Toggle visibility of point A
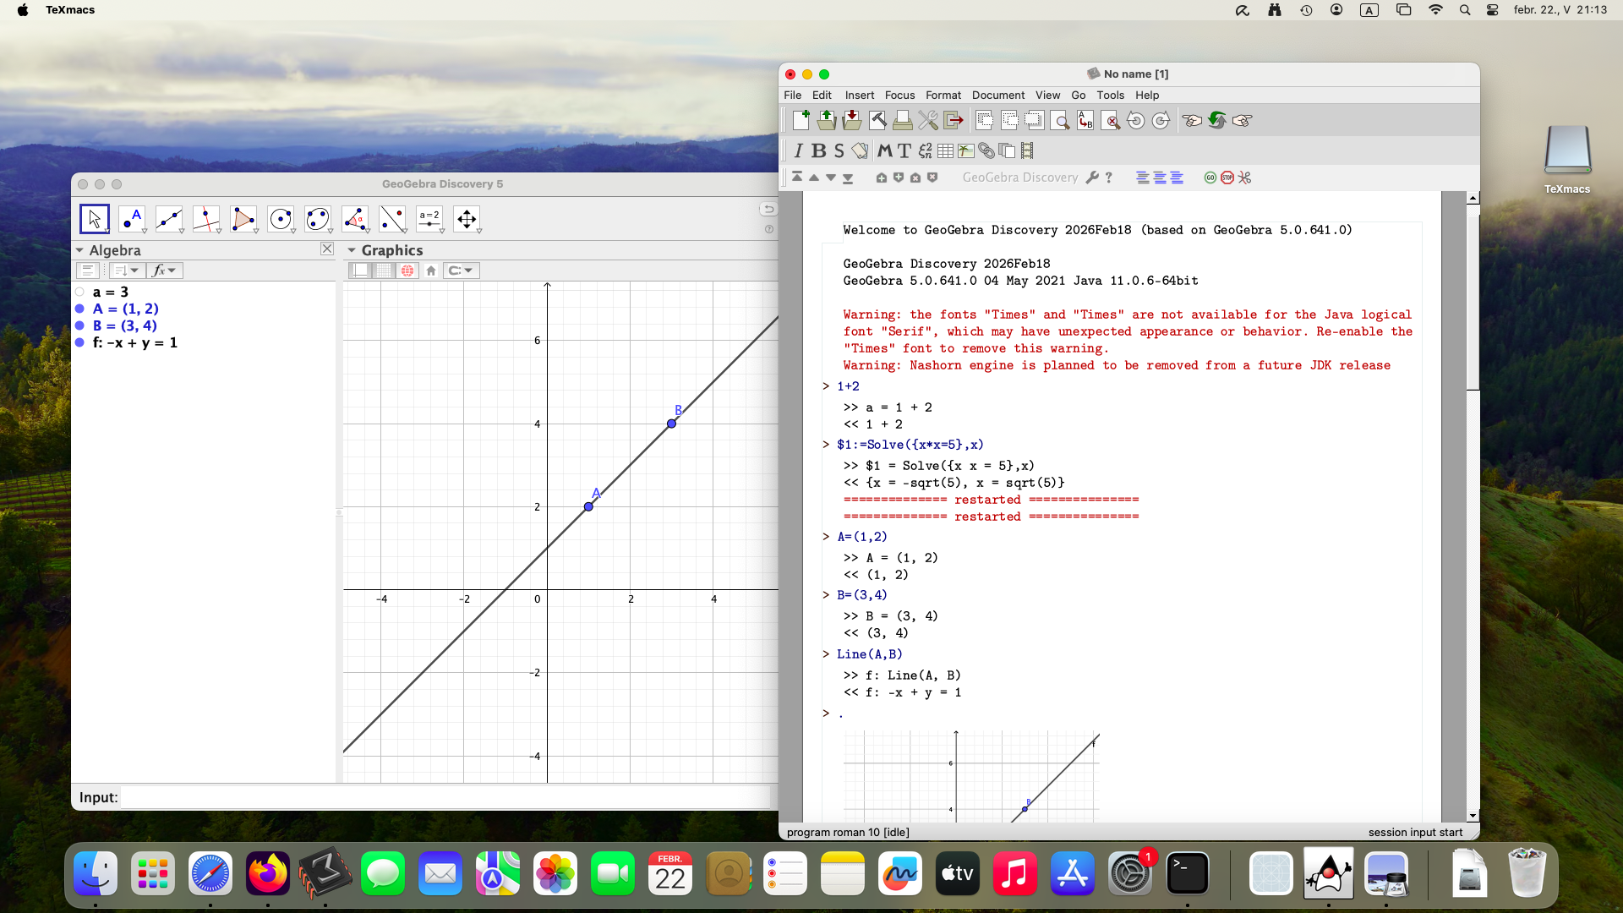 pyautogui.click(x=79, y=309)
